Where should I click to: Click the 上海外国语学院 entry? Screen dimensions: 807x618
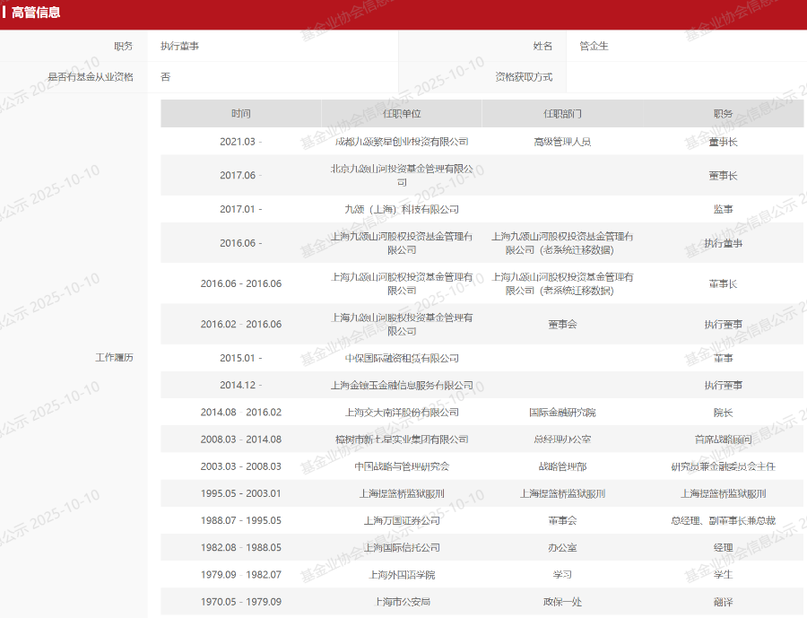pos(401,574)
